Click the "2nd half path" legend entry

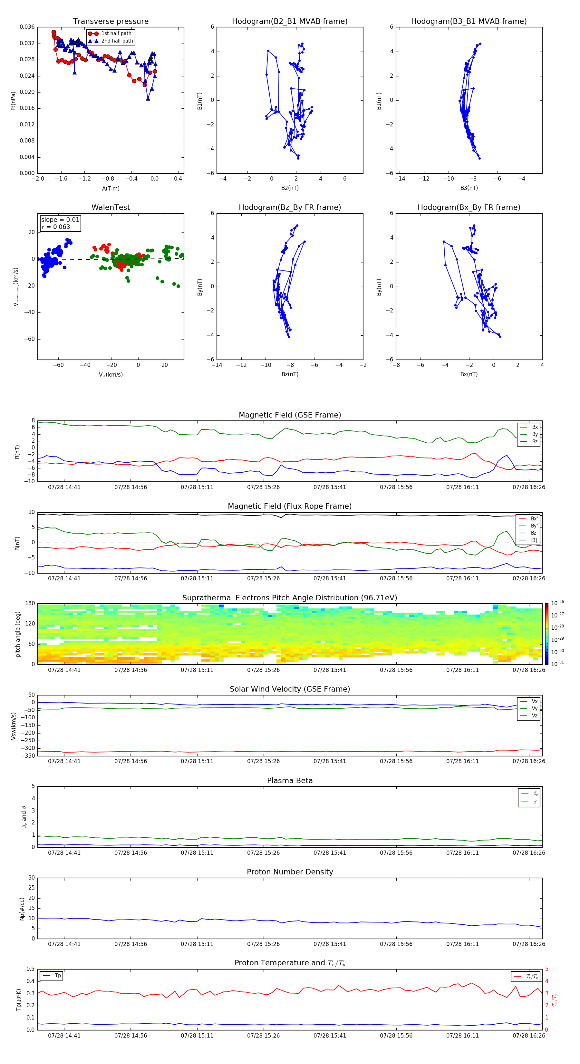[111, 41]
